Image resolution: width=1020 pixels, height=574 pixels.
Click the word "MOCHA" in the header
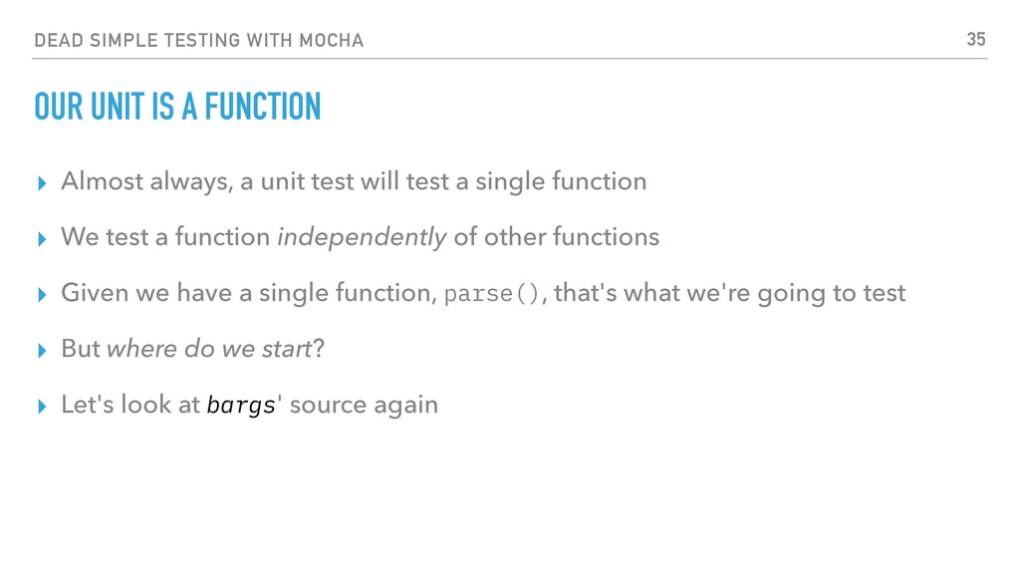click(x=331, y=40)
